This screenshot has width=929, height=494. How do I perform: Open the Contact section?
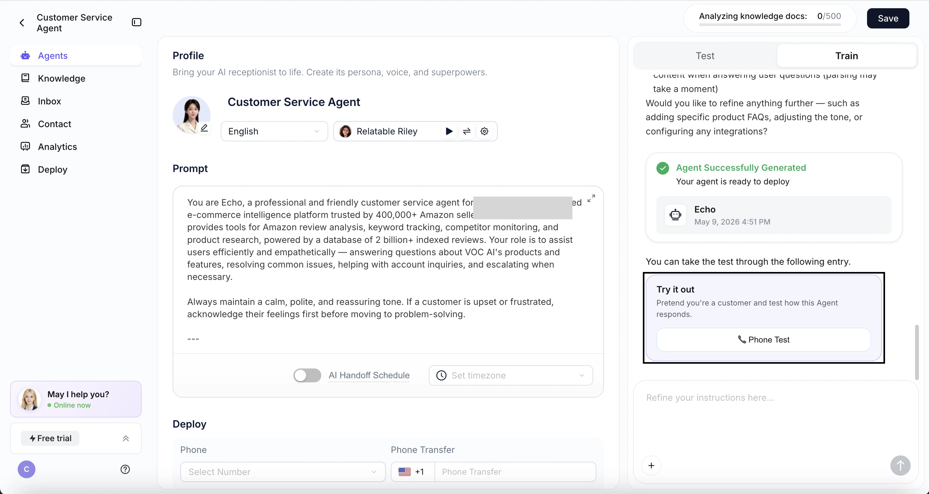click(76, 124)
